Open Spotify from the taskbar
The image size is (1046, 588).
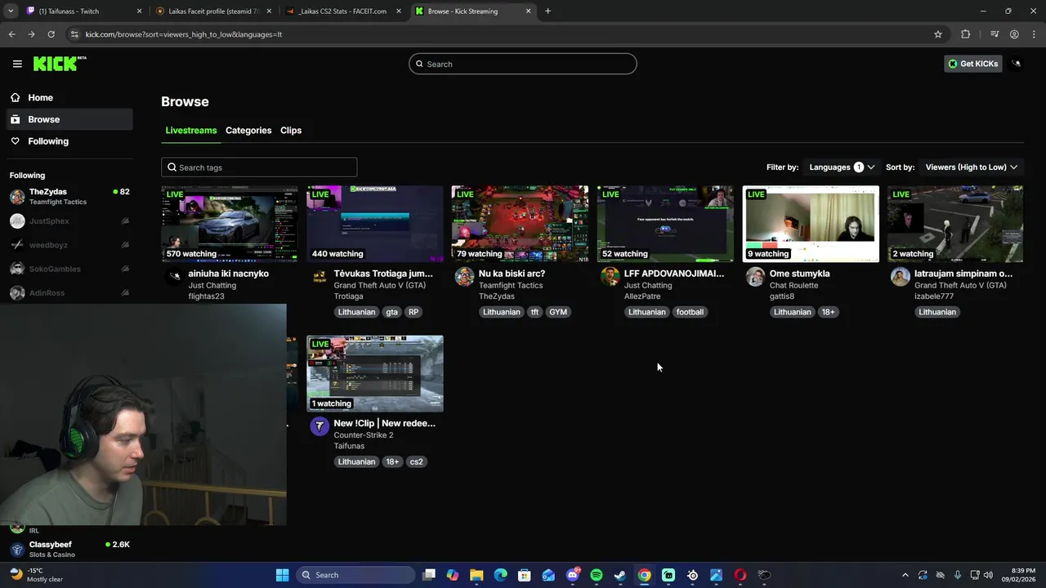[x=597, y=575]
